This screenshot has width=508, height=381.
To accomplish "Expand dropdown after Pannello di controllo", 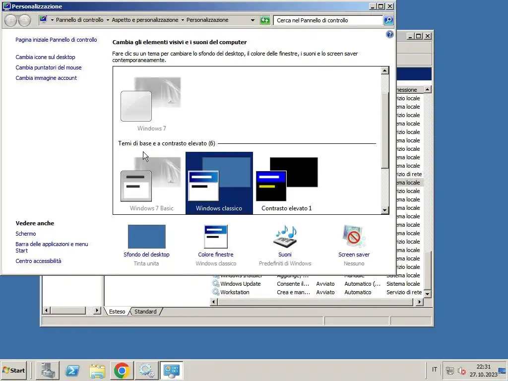I will (x=108, y=20).
